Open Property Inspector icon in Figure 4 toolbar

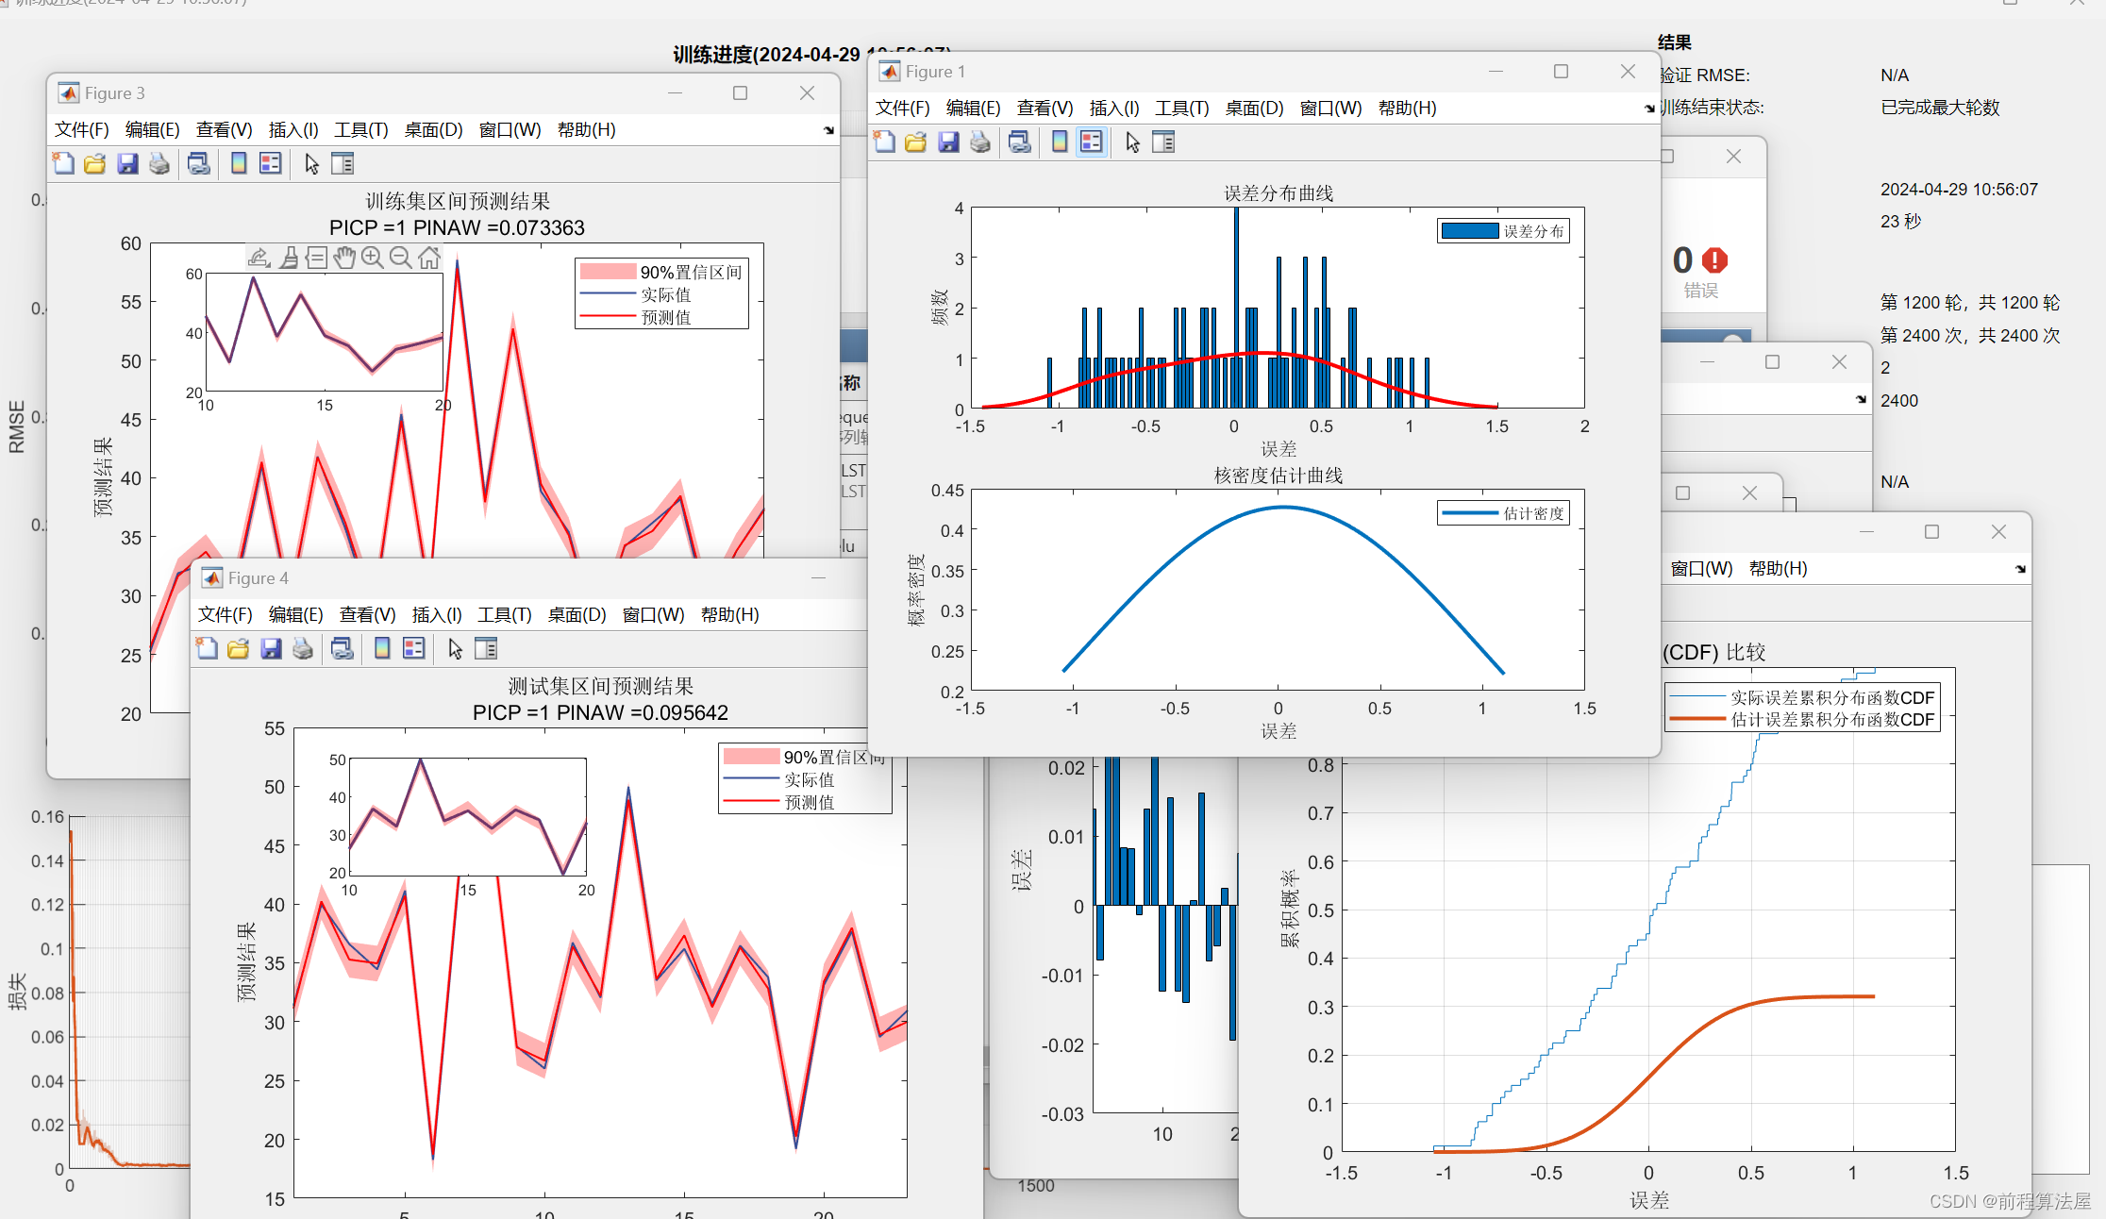(486, 648)
